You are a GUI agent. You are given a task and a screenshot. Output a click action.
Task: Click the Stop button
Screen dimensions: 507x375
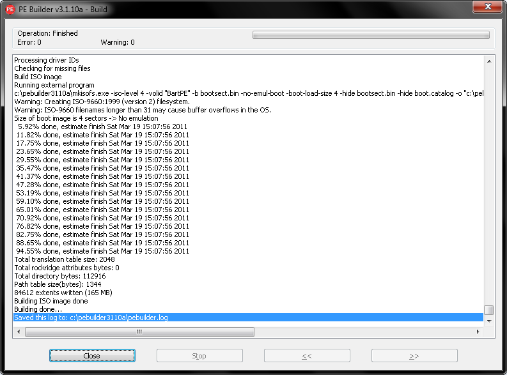click(x=199, y=356)
